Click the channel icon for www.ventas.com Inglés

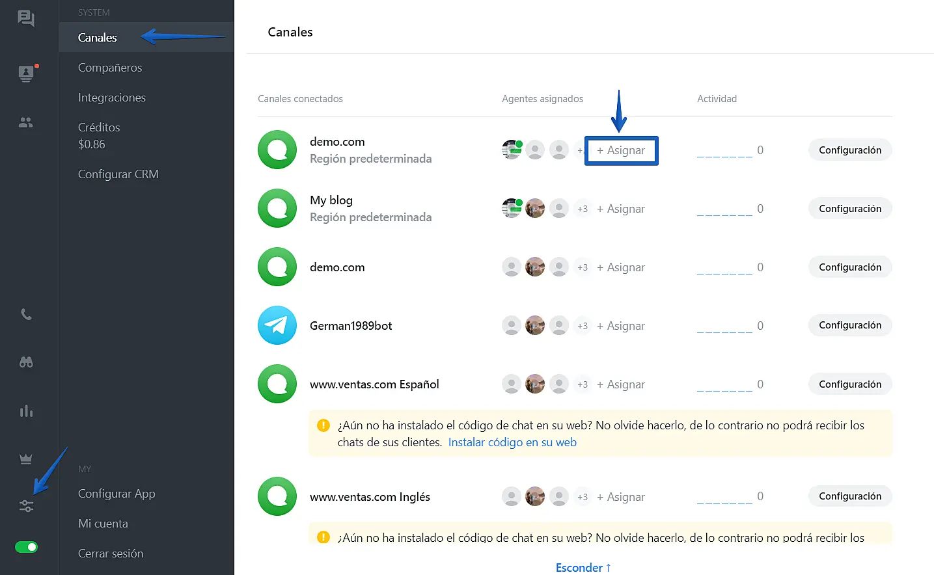pos(277,496)
